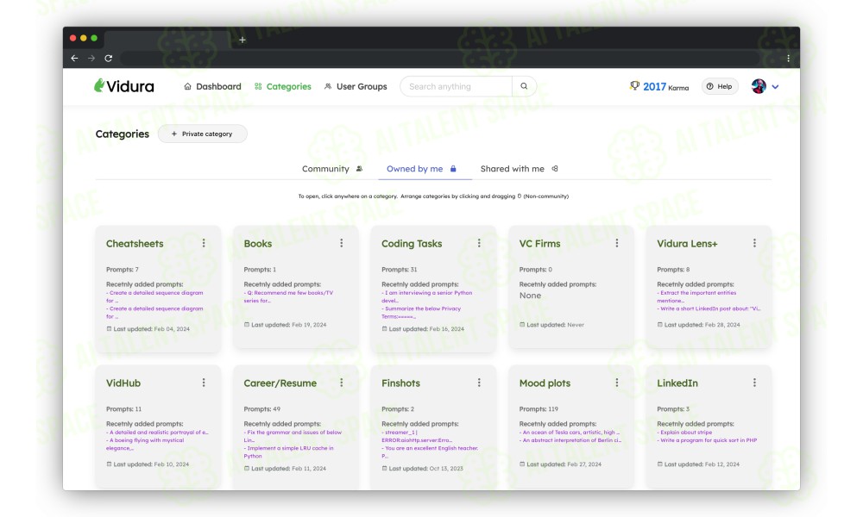Open prompt 'Write a program for quick sort in PHP'
Screen dimensions: 863x517
pyautogui.click(x=707, y=440)
